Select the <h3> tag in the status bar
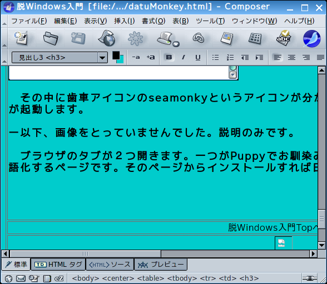The width and height of the screenshot is (327, 284). [x=249, y=278]
